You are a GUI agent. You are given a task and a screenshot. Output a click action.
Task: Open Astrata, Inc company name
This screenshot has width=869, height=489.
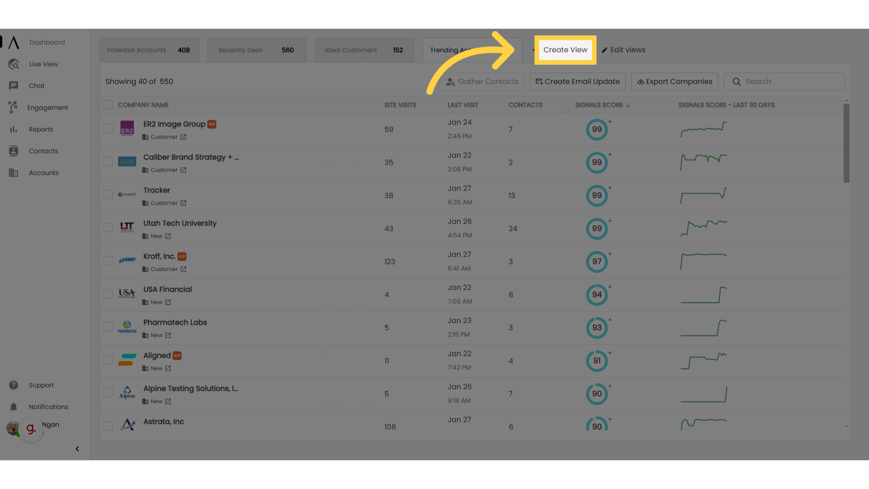click(163, 422)
